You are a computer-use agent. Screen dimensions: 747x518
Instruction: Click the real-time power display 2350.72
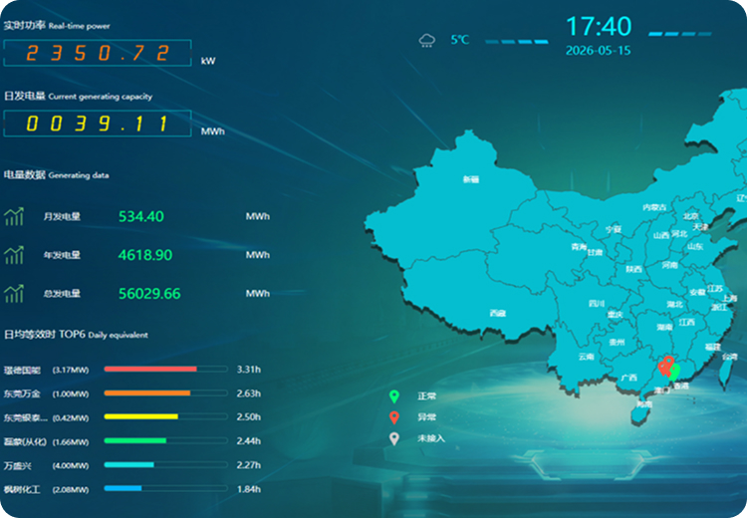[x=98, y=53]
